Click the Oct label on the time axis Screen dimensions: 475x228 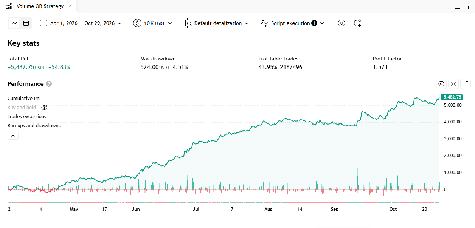[x=393, y=209]
